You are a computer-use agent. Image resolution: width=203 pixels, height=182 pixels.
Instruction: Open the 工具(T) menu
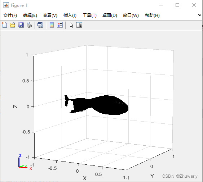click(89, 15)
